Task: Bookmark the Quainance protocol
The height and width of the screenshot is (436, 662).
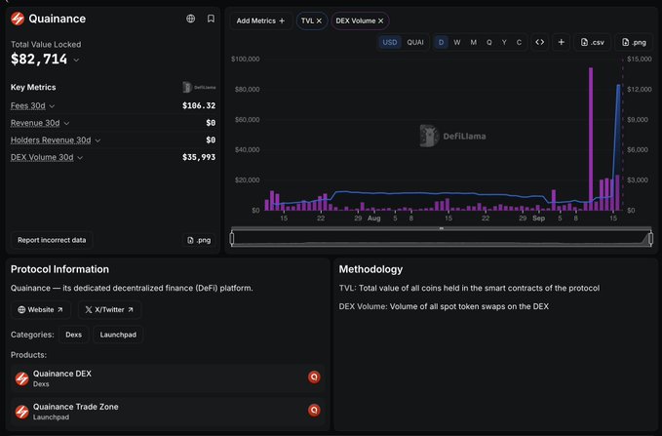Action: click(x=211, y=19)
